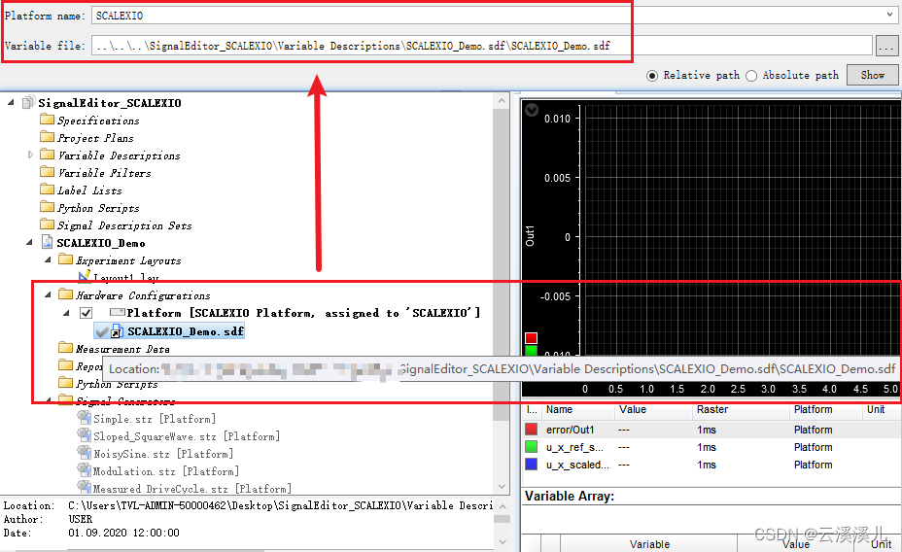Collapse the SignalEditor_SCALEXIO root node

(11, 102)
